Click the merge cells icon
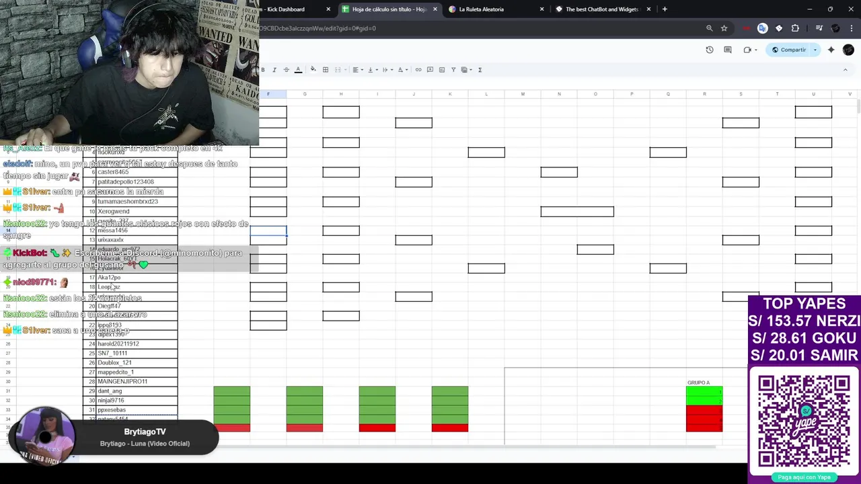The height and width of the screenshot is (484, 861). [x=338, y=70]
